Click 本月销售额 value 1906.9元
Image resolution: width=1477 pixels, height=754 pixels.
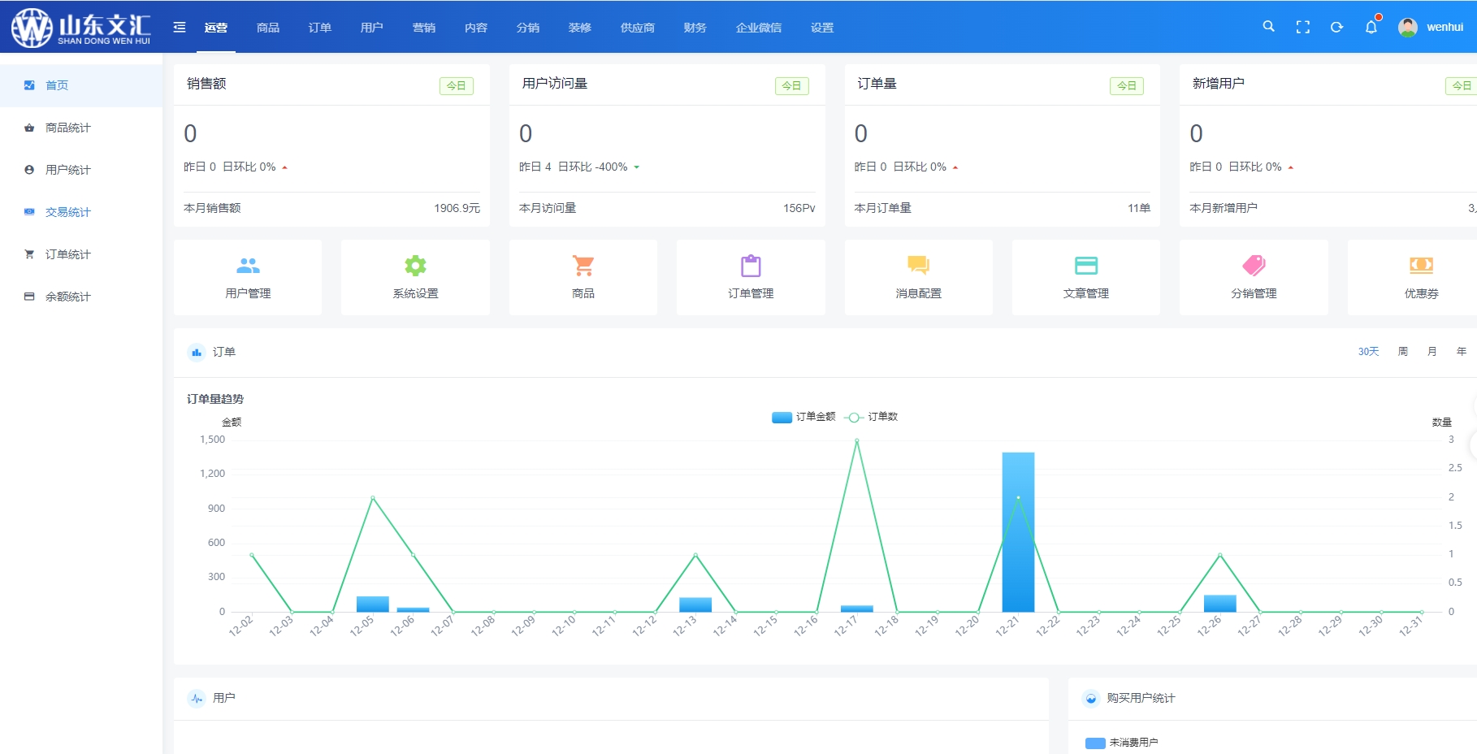(457, 208)
